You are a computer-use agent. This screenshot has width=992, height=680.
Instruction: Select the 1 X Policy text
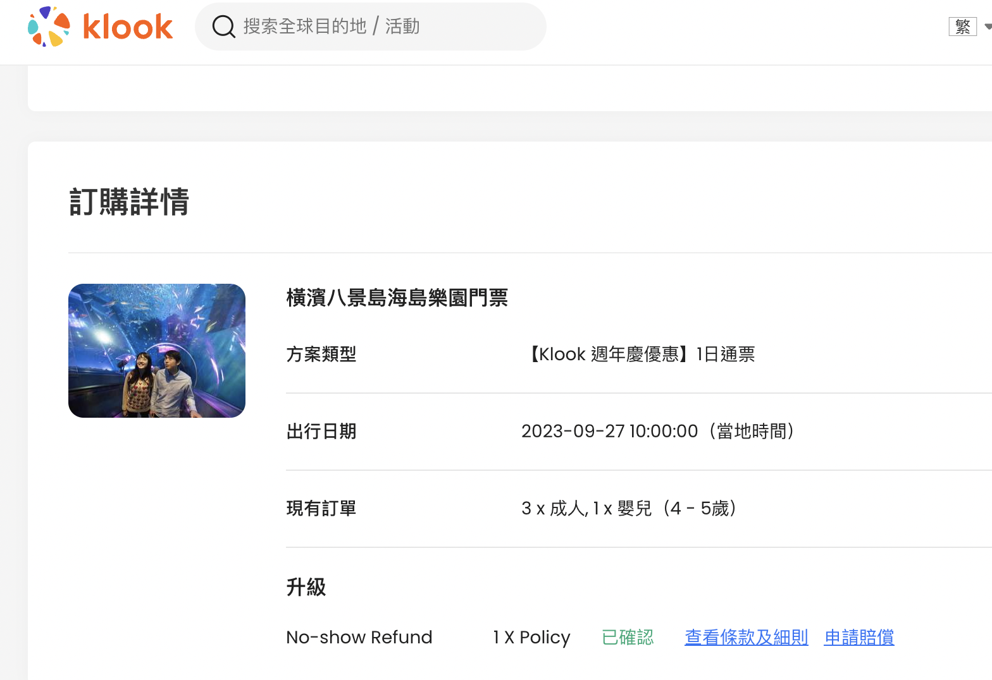531,637
